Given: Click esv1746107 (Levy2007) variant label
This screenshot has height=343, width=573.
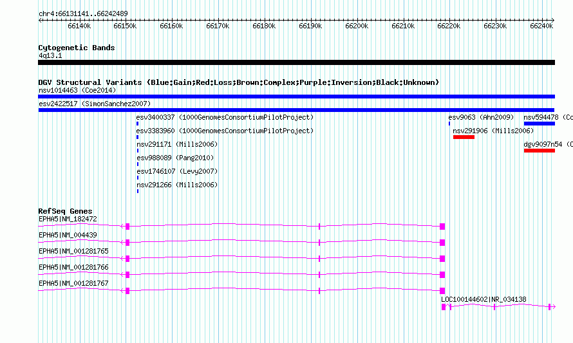Looking at the screenshot, I should coord(177,171).
